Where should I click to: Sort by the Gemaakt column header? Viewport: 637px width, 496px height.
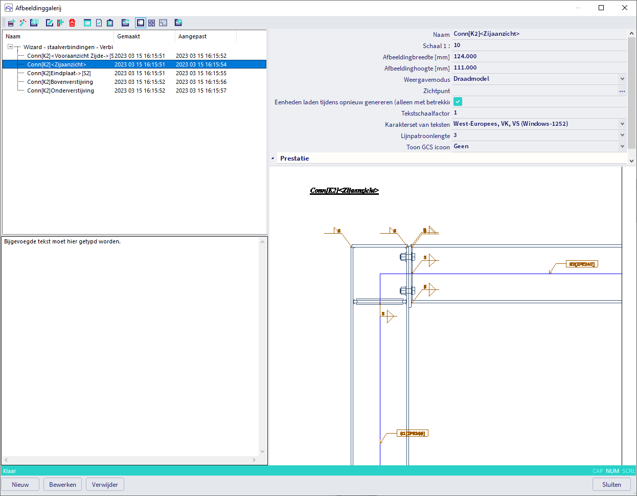pos(145,36)
